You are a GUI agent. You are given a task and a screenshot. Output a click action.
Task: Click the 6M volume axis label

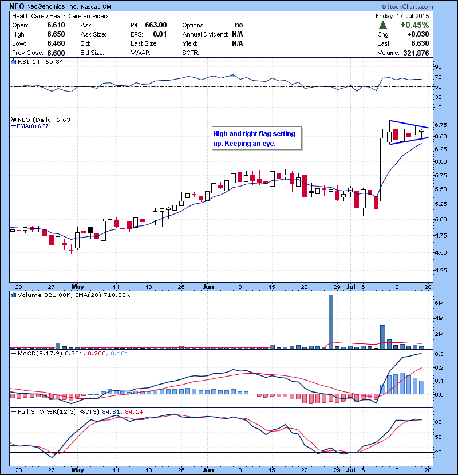[x=439, y=303]
